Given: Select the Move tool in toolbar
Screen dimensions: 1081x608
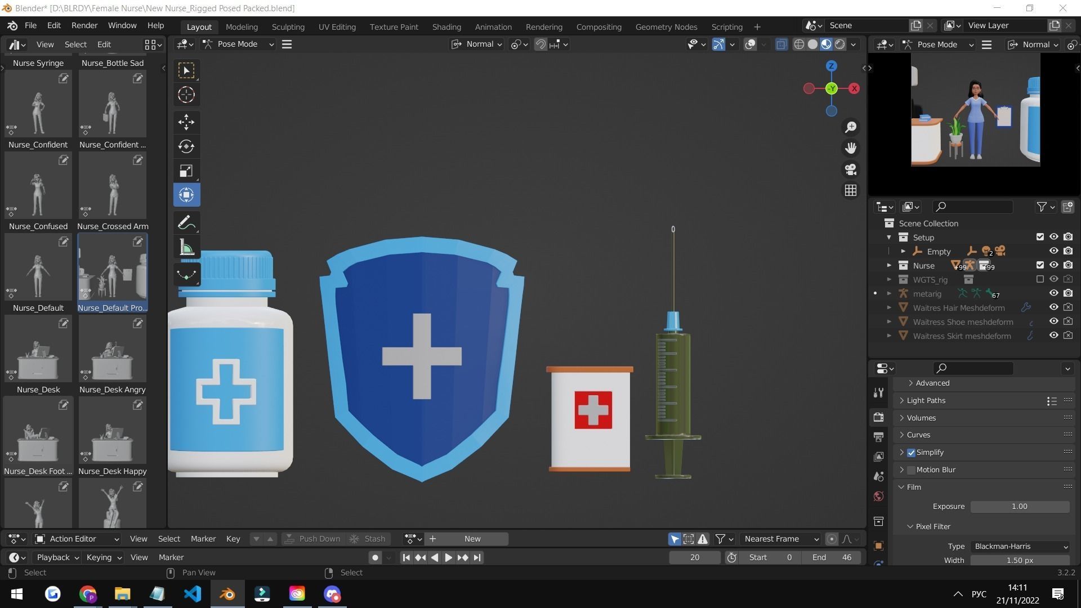Looking at the screenshot, I should click(186, 122).
